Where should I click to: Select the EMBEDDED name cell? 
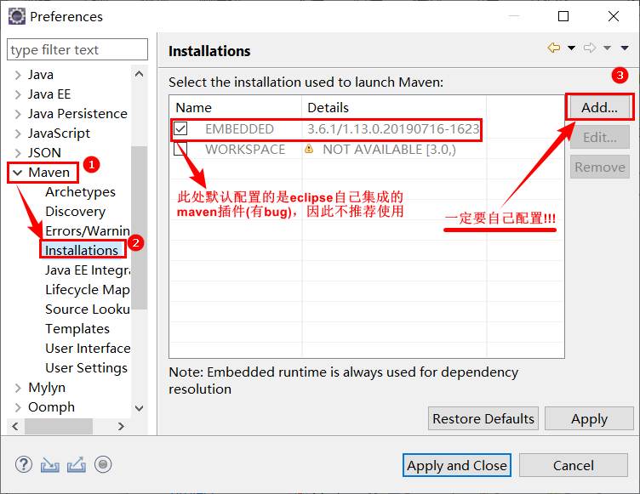pos(239,129)
